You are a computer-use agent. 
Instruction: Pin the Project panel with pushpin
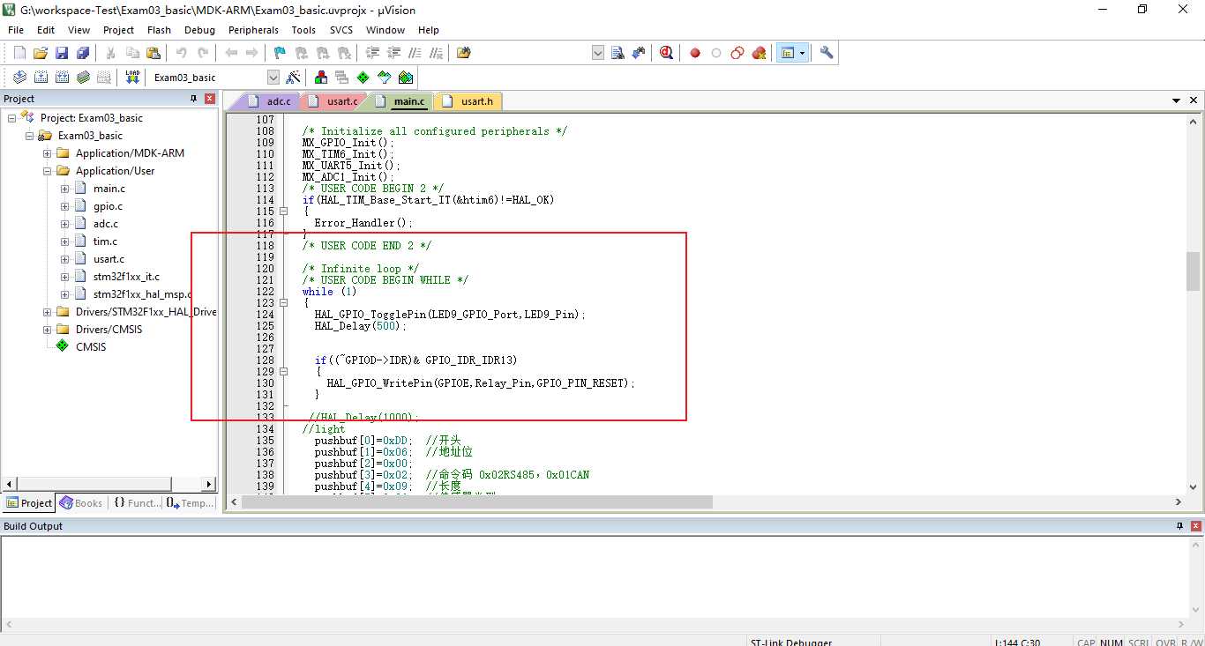[193, 99]
